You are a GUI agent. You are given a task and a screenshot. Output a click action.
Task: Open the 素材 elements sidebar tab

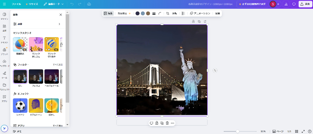point(4,28)
